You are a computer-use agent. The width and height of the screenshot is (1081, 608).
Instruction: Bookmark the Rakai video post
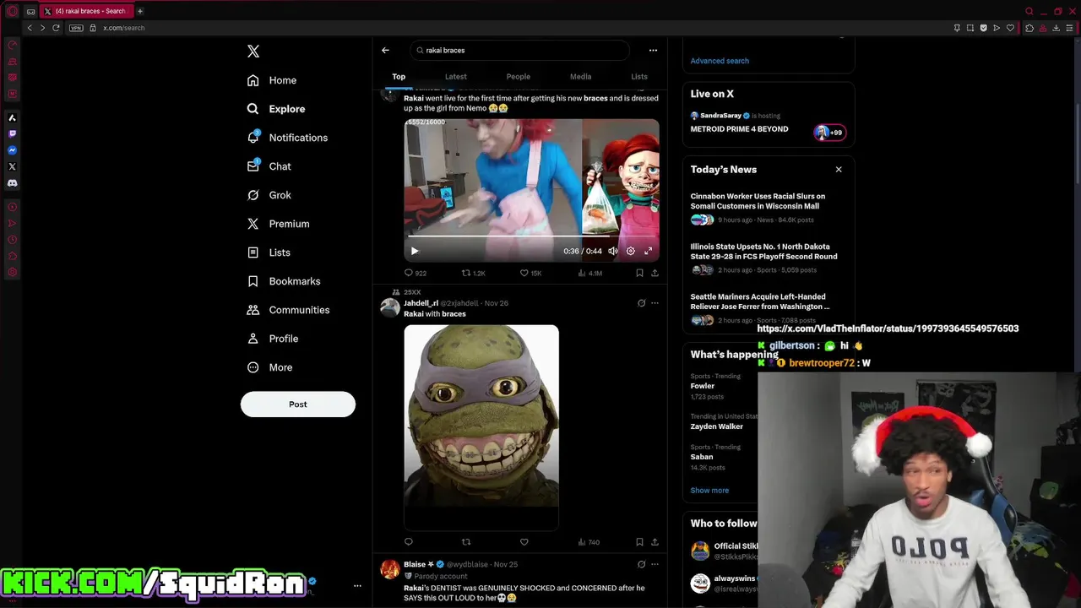[x=639, y=273]
